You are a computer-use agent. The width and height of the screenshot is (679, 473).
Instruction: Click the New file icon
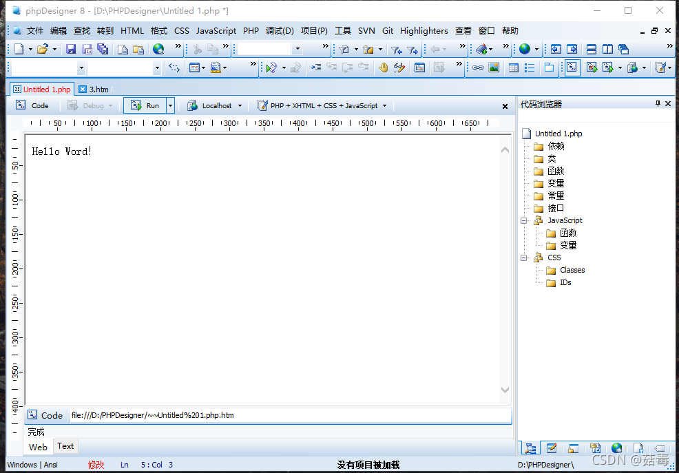[x=19, y=49]
